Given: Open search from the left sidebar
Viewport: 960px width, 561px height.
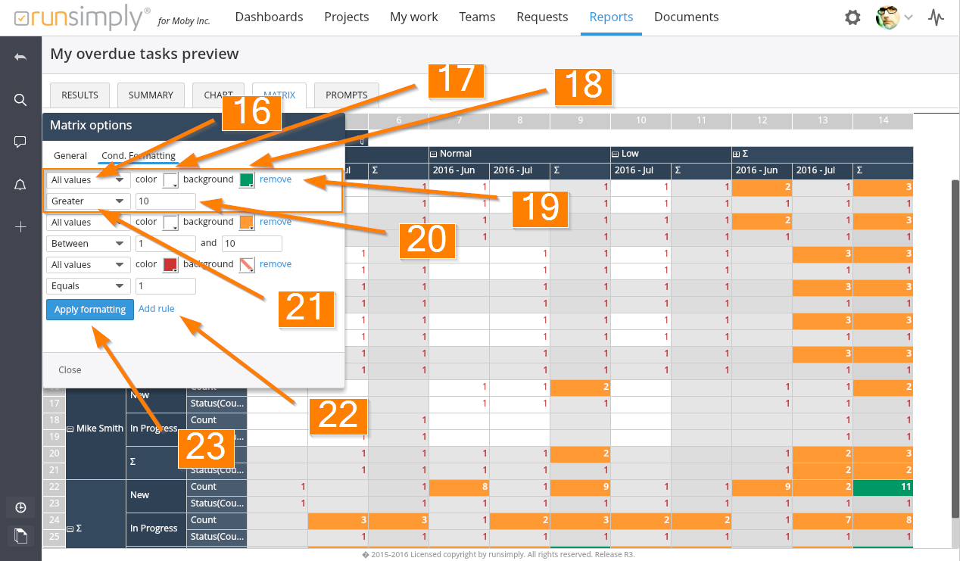Looking at the screenshot, I should point(20,100).
